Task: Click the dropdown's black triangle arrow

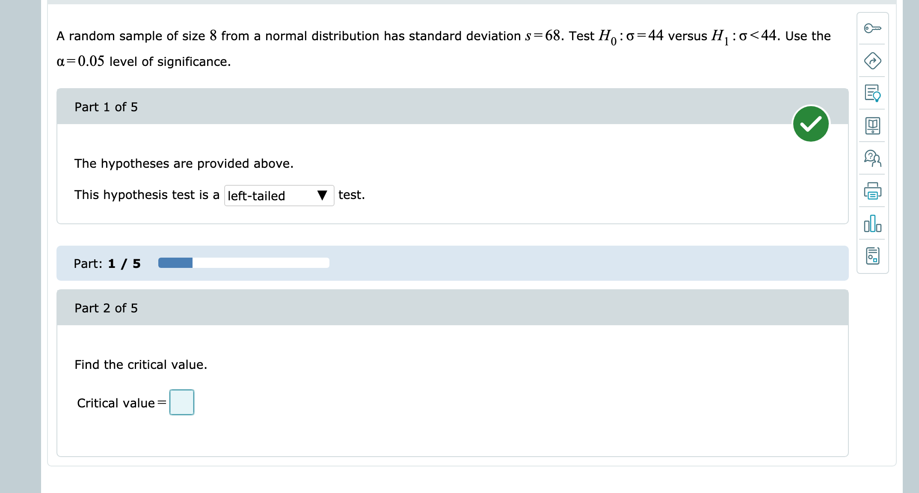Action: [322, 195]
